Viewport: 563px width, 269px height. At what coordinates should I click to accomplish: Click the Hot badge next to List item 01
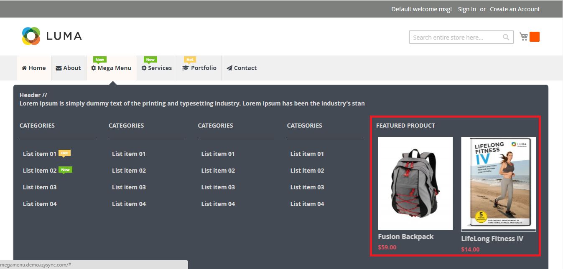click(x=64, y=153)
